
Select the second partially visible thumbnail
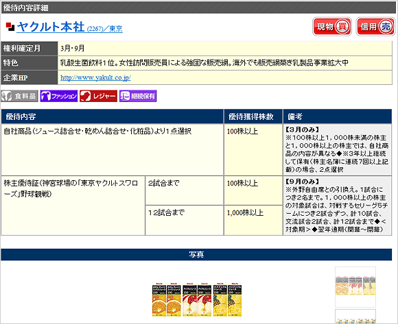click(355, 316)
